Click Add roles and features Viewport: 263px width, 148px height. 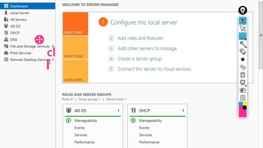point(140,38)
